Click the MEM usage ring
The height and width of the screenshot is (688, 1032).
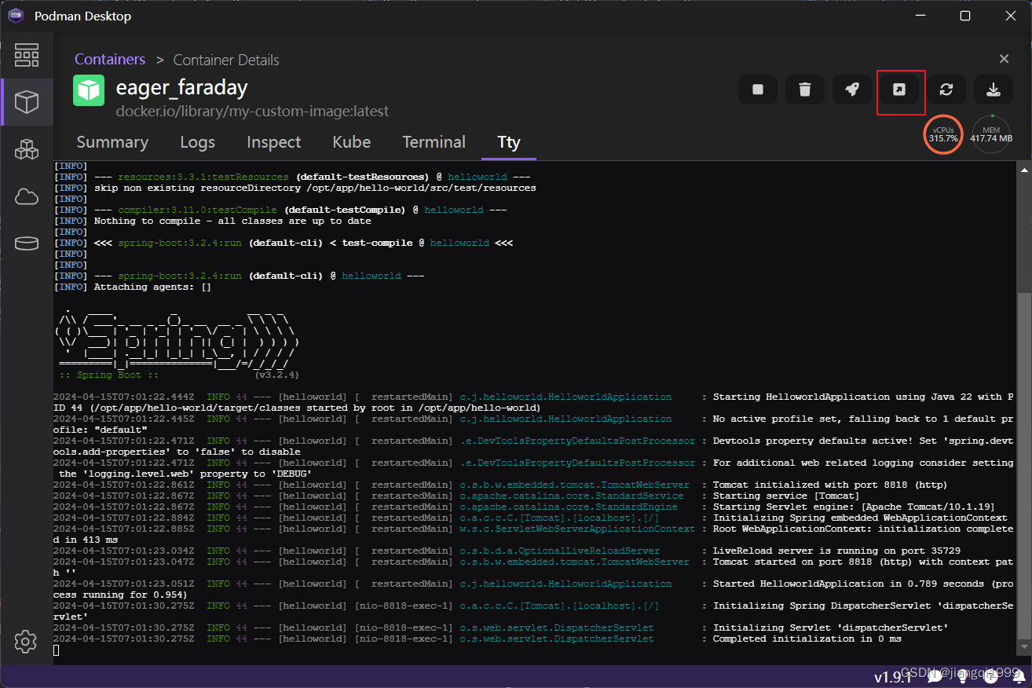[991, 134]
